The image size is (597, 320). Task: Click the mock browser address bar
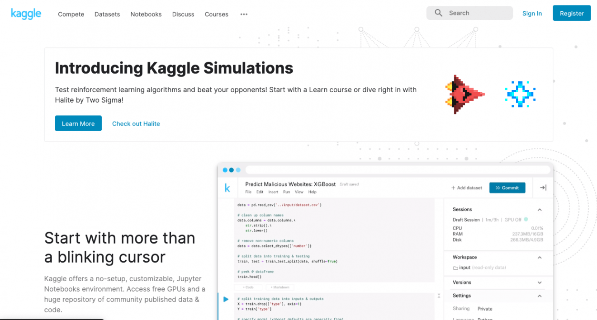398,170
